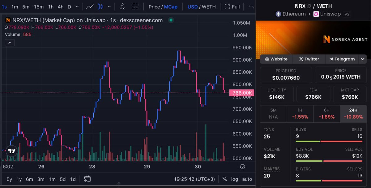Click the MKT CAP $766K box
The height and width of the screenshot is (188, 371).
350,94
